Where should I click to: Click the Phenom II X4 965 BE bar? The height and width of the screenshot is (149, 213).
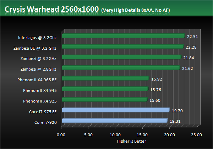tap(105, 78)
